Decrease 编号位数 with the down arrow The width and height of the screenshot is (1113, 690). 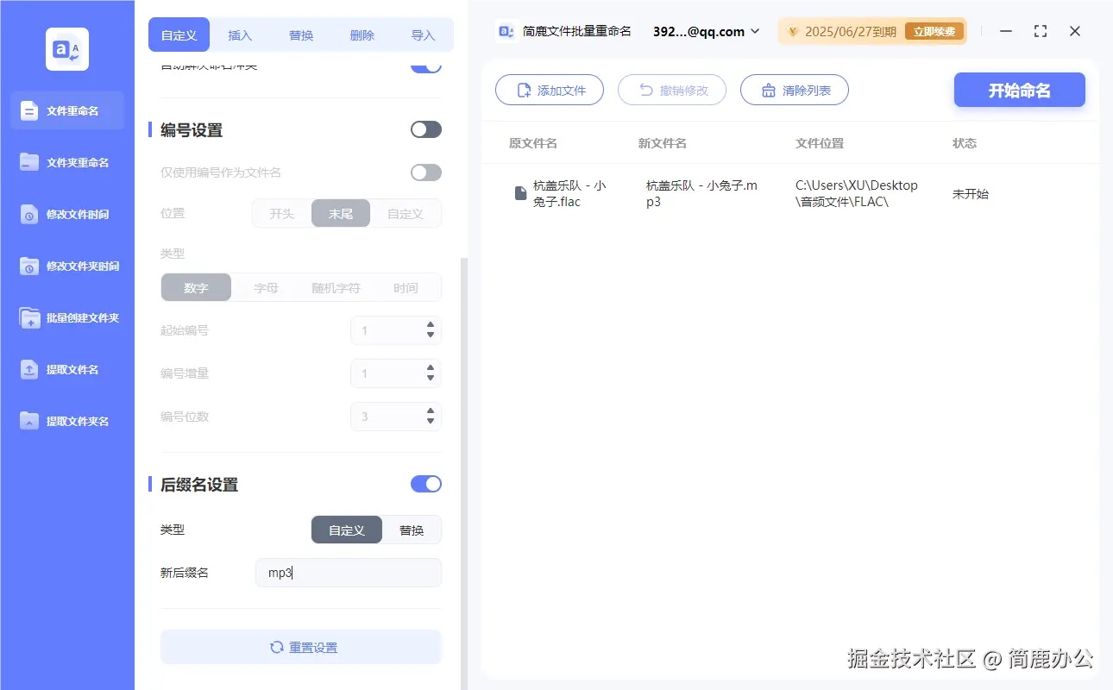coord(430,421)
